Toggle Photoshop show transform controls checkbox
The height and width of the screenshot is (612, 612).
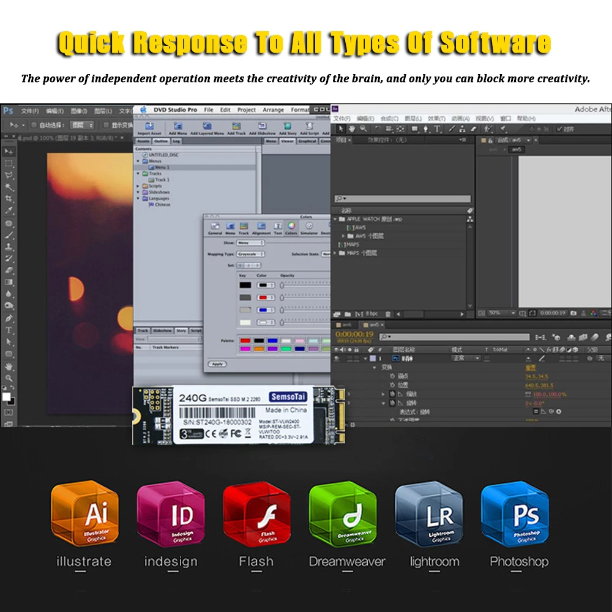(x=106, y=125)
